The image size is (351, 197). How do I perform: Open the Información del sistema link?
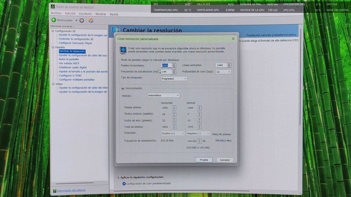pos(71,190)
